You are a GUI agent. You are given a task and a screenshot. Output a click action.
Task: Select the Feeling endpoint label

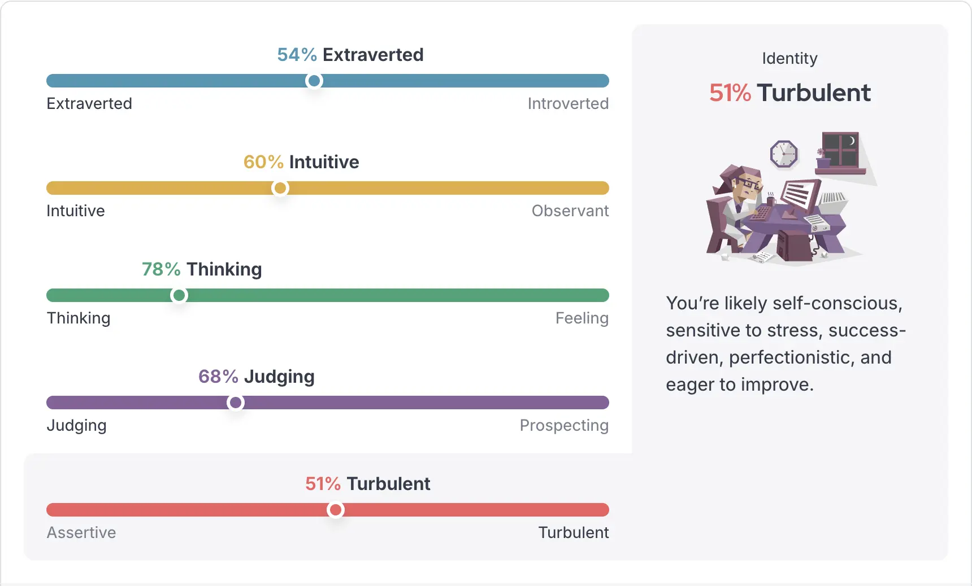(581, 318)
